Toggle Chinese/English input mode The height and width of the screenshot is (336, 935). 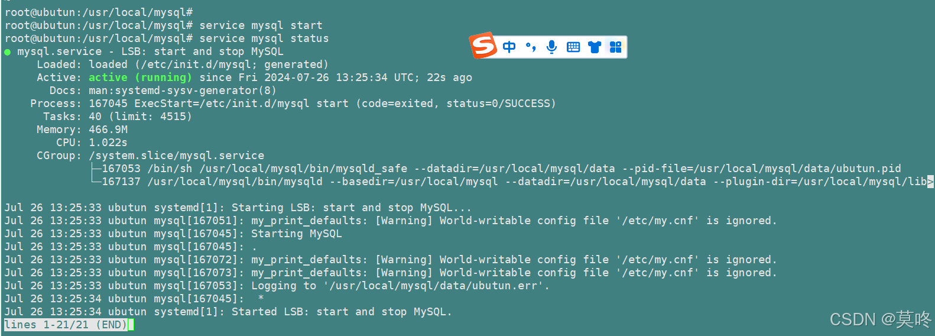point(509,47)
